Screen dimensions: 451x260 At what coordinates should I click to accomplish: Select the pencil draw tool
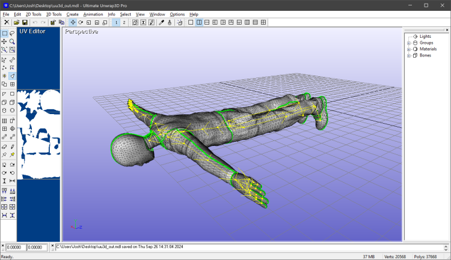click(12, 147)
